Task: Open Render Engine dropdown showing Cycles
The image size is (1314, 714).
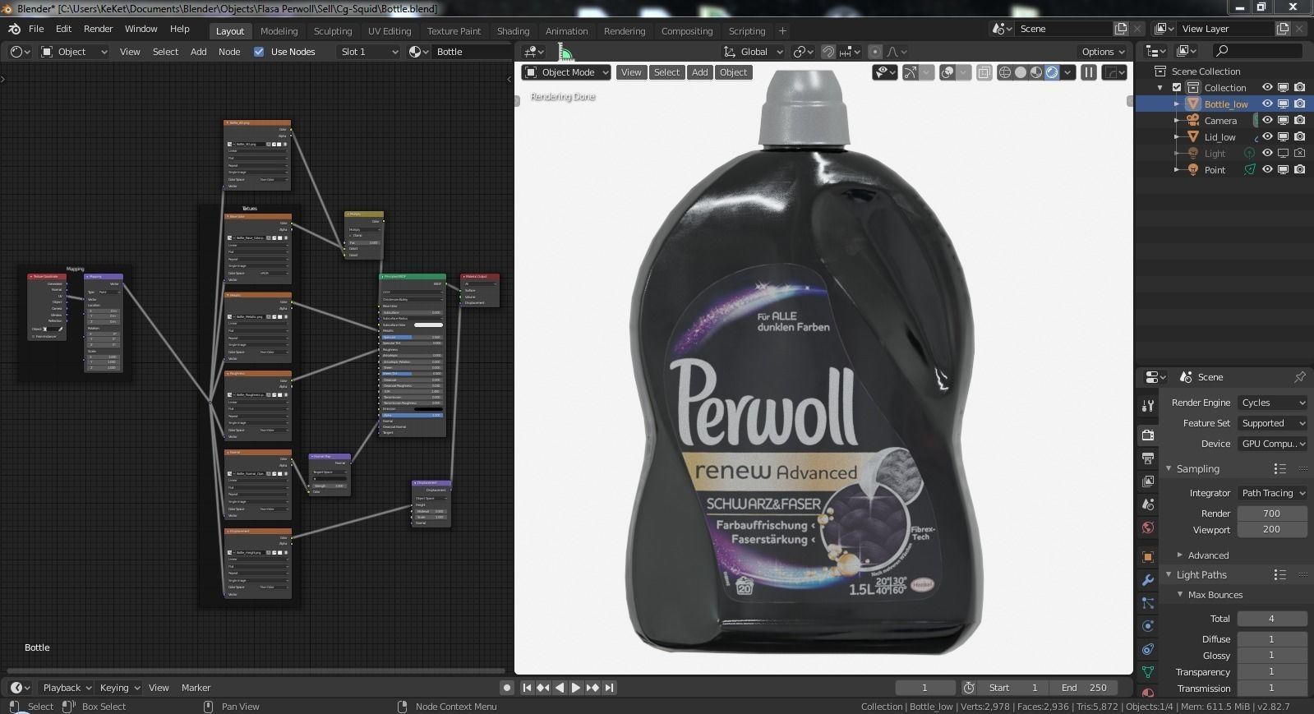Action: pyautogui.click(x=1272, y=403)
